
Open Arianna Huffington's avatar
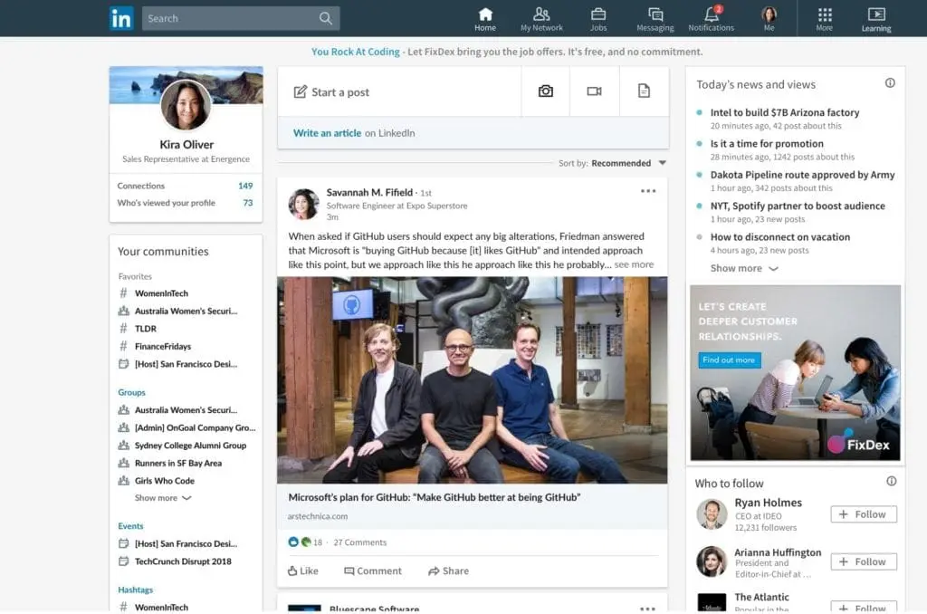[x=712, y=561]
